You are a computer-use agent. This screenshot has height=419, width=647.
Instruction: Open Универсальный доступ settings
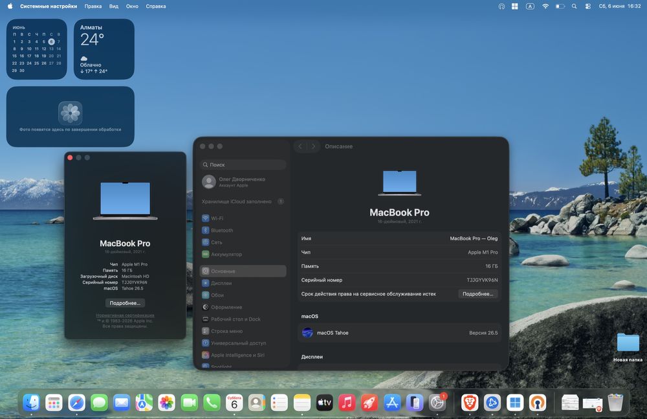tap(243, 343)
